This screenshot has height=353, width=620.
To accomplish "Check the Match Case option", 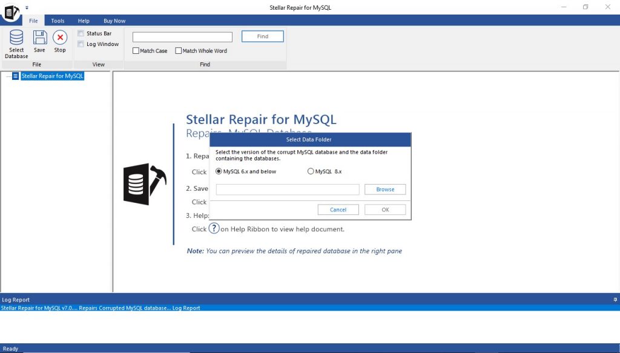I will [136, 51].
